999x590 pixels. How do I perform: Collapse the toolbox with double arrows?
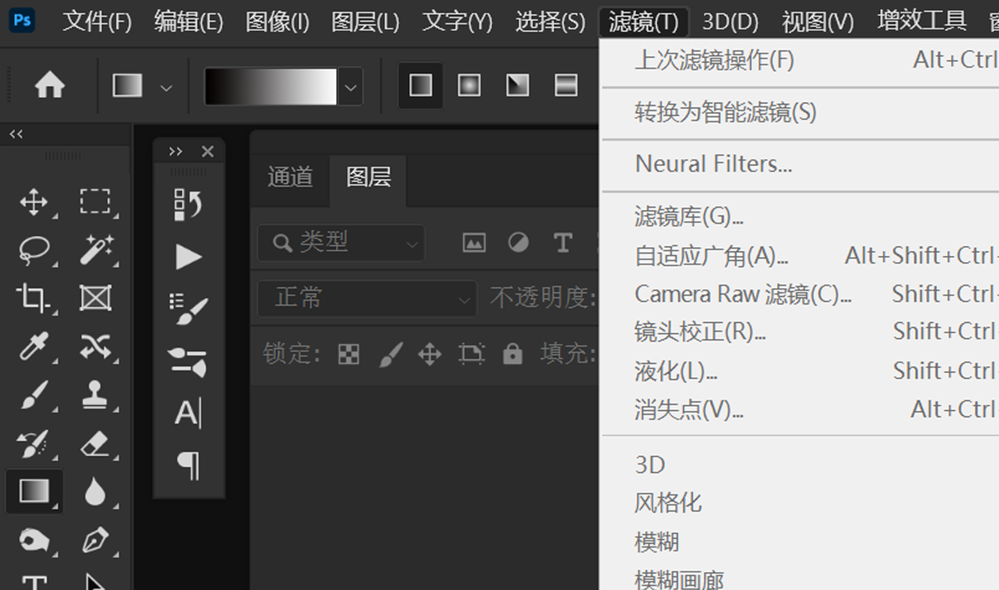coord(16,134)
